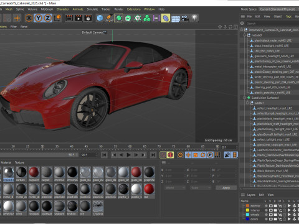This screenshot has height=224, width=299.
Task: Open the viewport Filter menu
Action: pyautogui.click(x=14, y=27)
